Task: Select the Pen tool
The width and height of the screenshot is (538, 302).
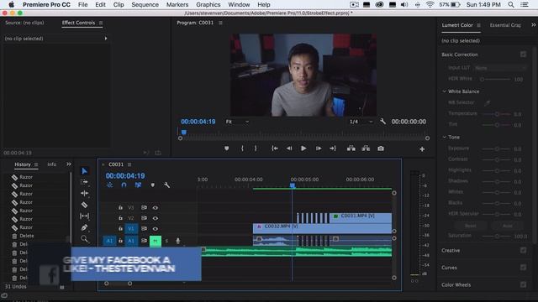Action: click(84, 227)
